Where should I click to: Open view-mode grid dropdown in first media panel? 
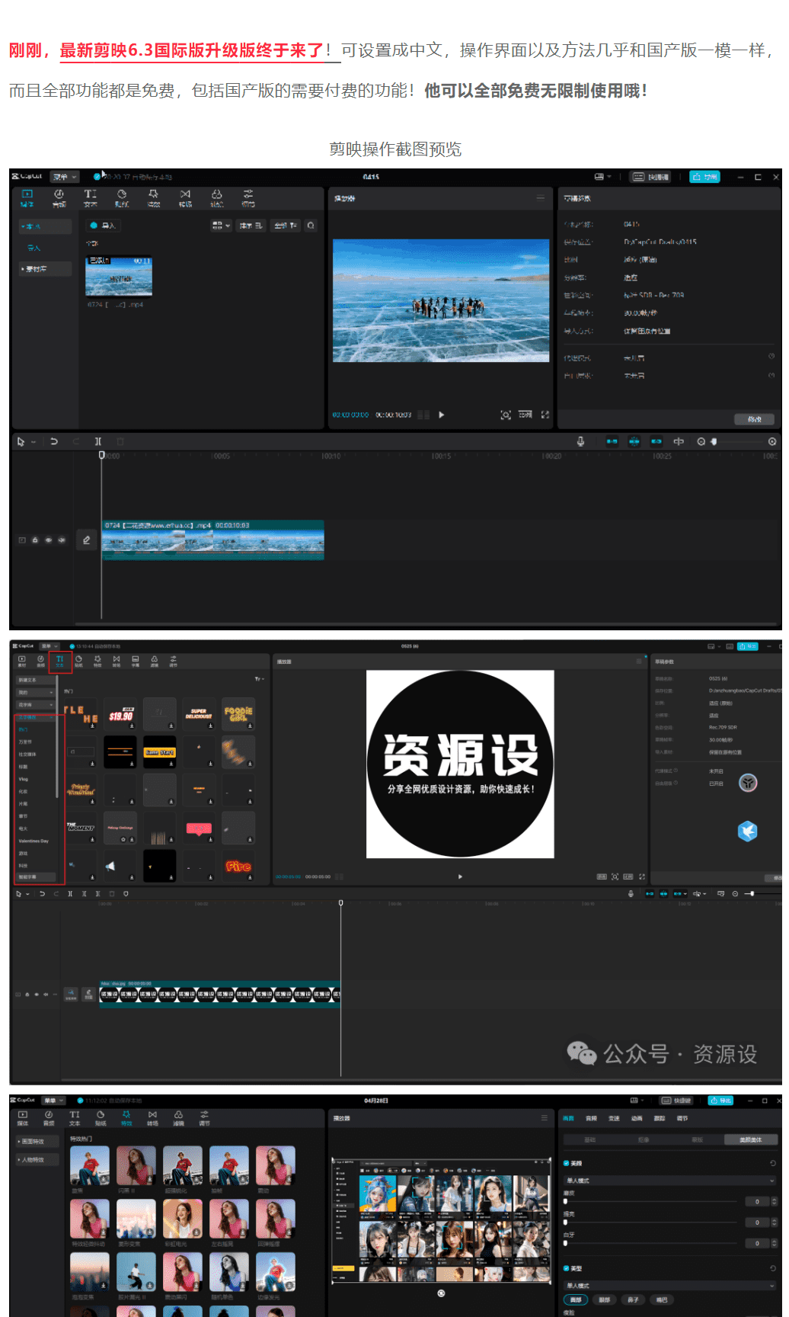221,226
